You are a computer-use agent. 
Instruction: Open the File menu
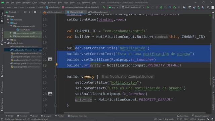pyautogui.click(x=7, y=3)
